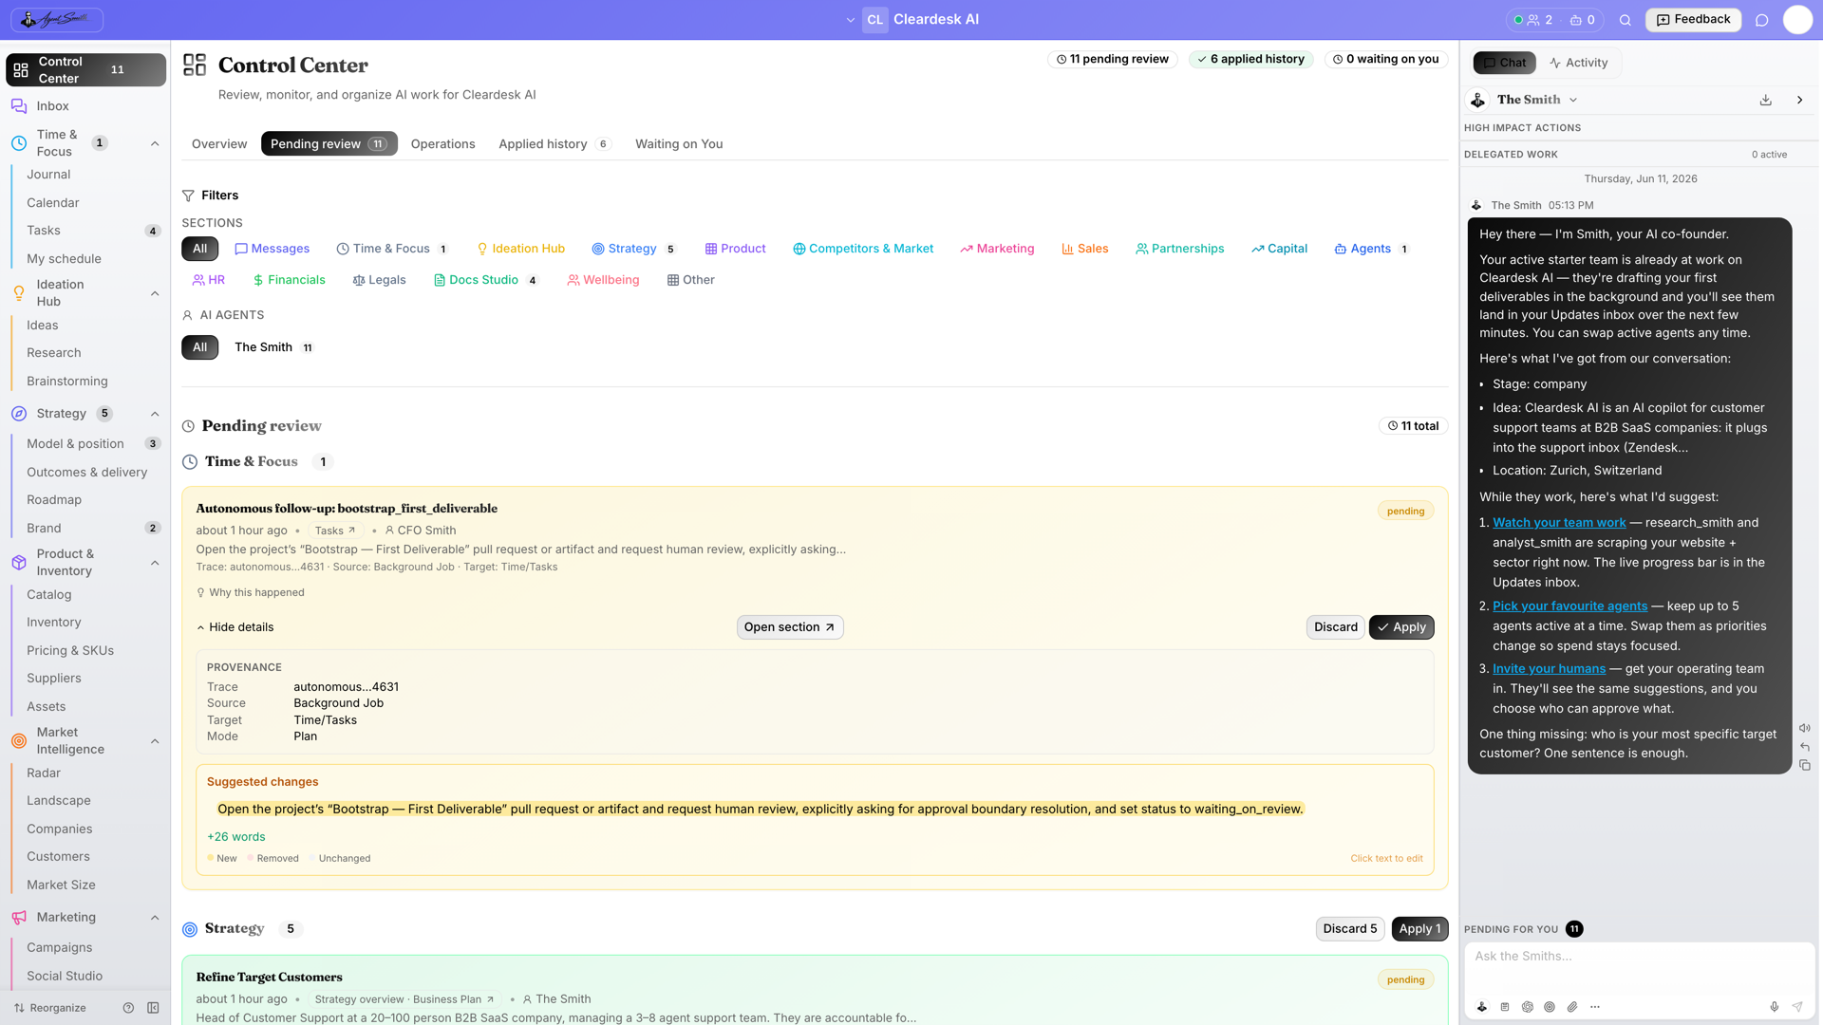1823x1025 pixels.
Task: Click the speaker read-aloud icon beside chat message
Action: coord(1805,728)
